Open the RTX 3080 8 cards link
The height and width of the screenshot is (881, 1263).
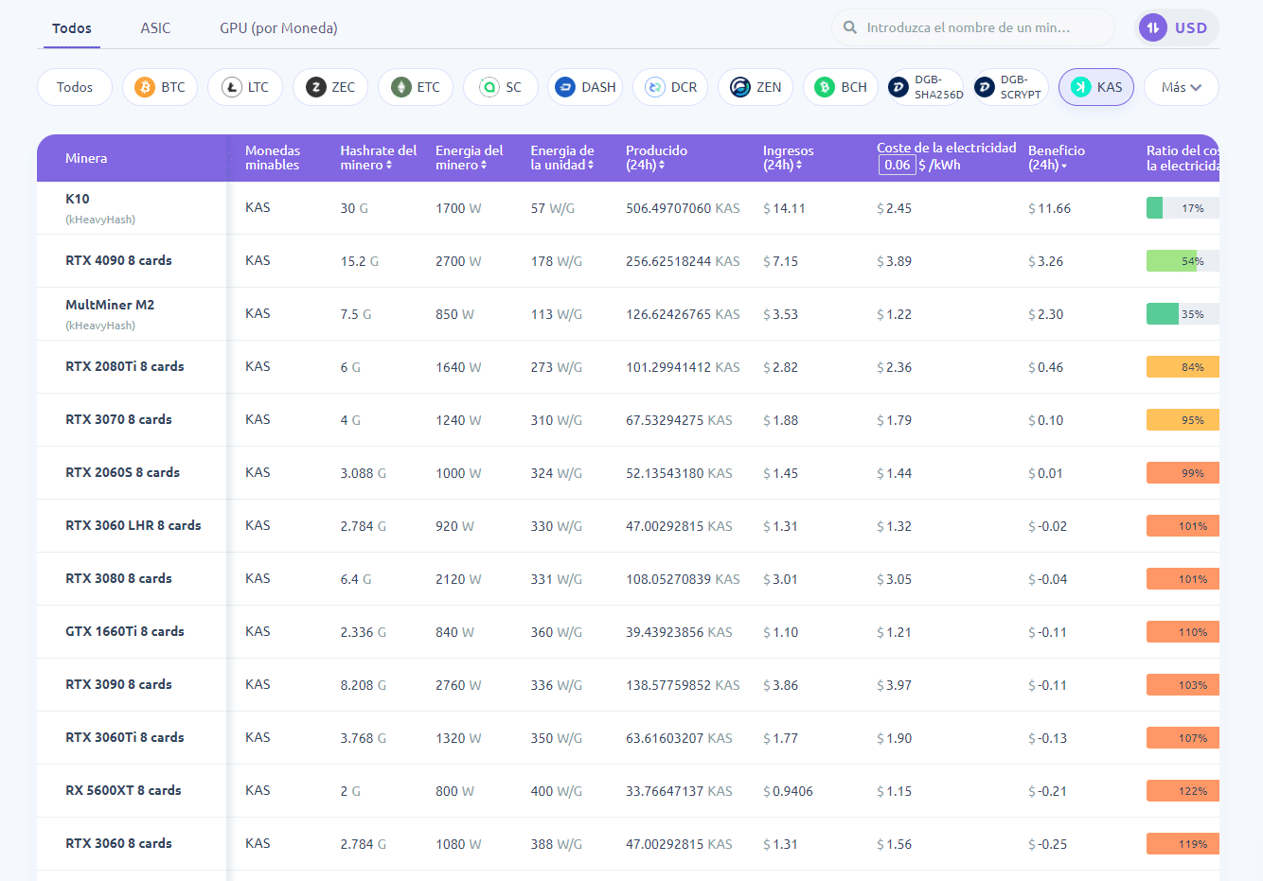pyautogui.click(x=118, y=578)
